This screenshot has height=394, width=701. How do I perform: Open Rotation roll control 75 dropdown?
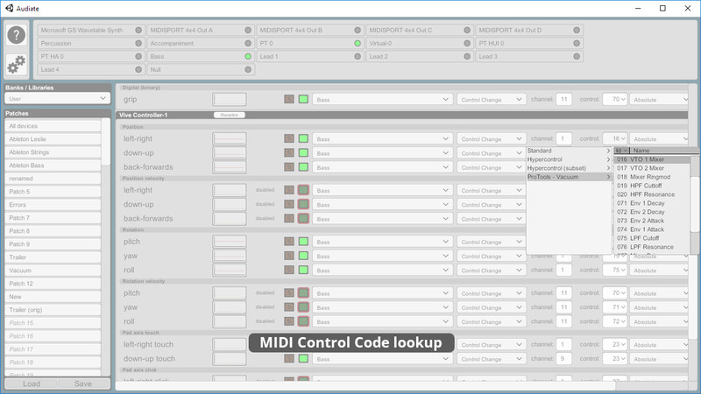coord(615,271)
